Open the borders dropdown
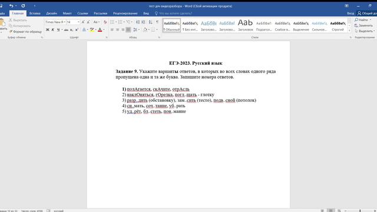This screenshot has width=377, height=212. [x=157, y=29]
